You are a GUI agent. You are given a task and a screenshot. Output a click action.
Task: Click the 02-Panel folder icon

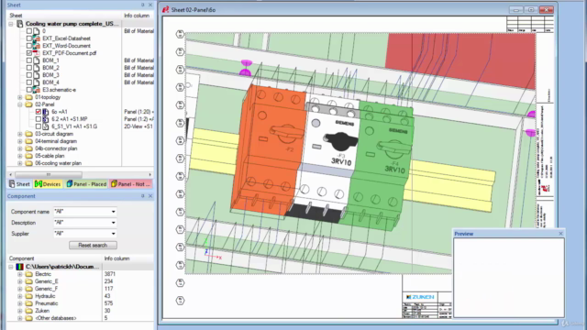pyautogui.click(x=28, y=104)
